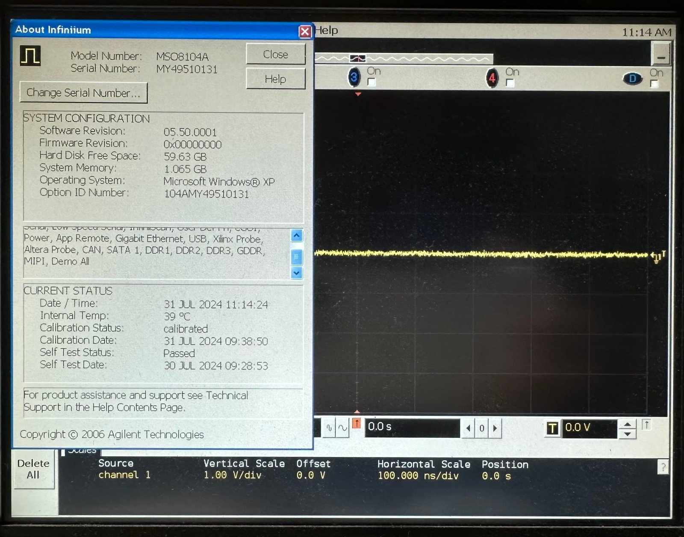Click waveform memory bar overview
This screenshot has width=684, height=537.
pos(404,59)
